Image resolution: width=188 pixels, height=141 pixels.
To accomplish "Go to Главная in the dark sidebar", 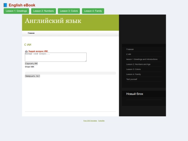I will 130,49.
